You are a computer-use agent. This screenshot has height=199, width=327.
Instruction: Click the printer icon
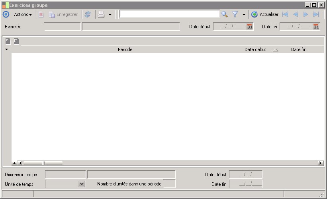(x=101, y=14)
